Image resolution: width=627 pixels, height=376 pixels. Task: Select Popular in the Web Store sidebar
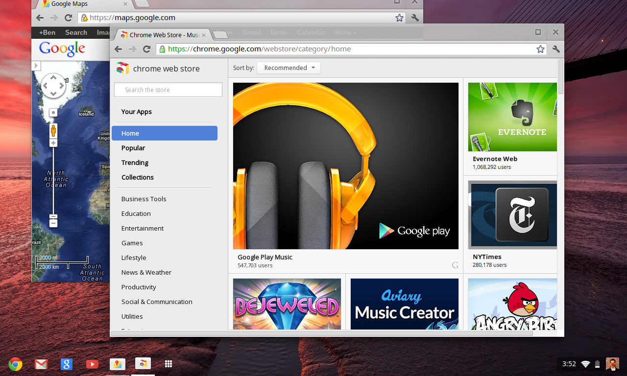(133, 148)
